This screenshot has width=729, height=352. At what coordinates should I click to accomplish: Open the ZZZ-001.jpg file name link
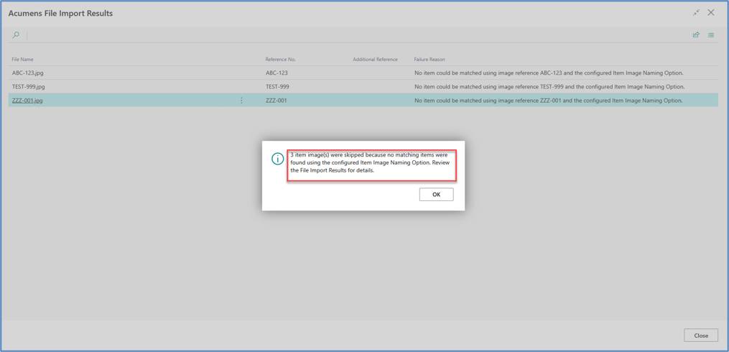[x=27, y=100]
